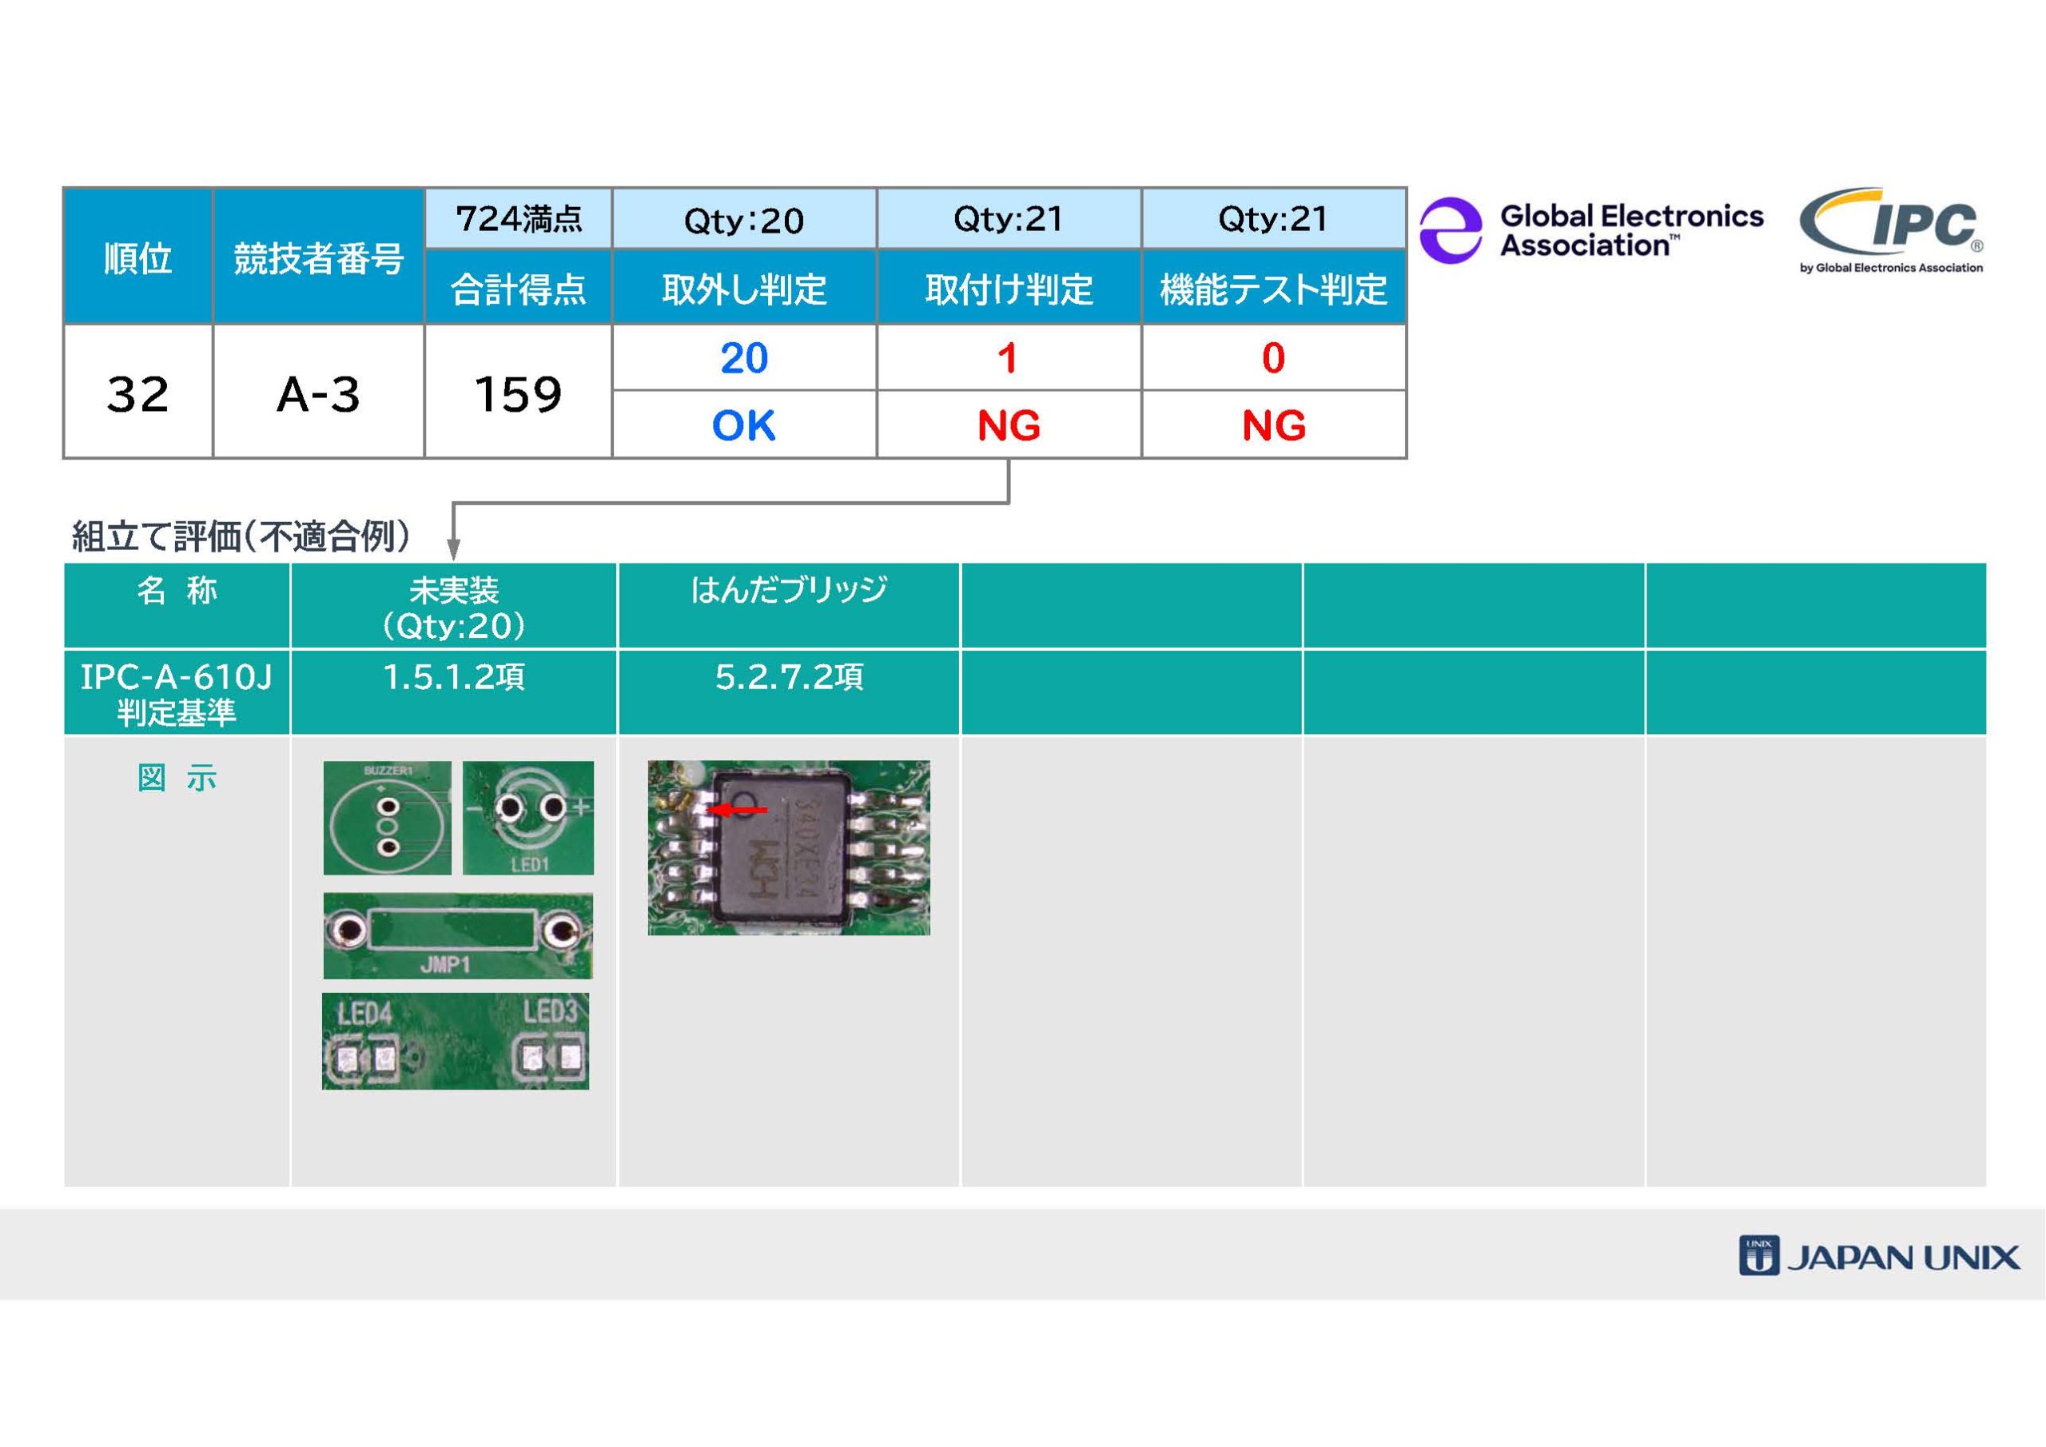Viewport: 2046px width, 1447px height.
Task: Click the 取付け判定 column header
Action: click(1009, 288)
